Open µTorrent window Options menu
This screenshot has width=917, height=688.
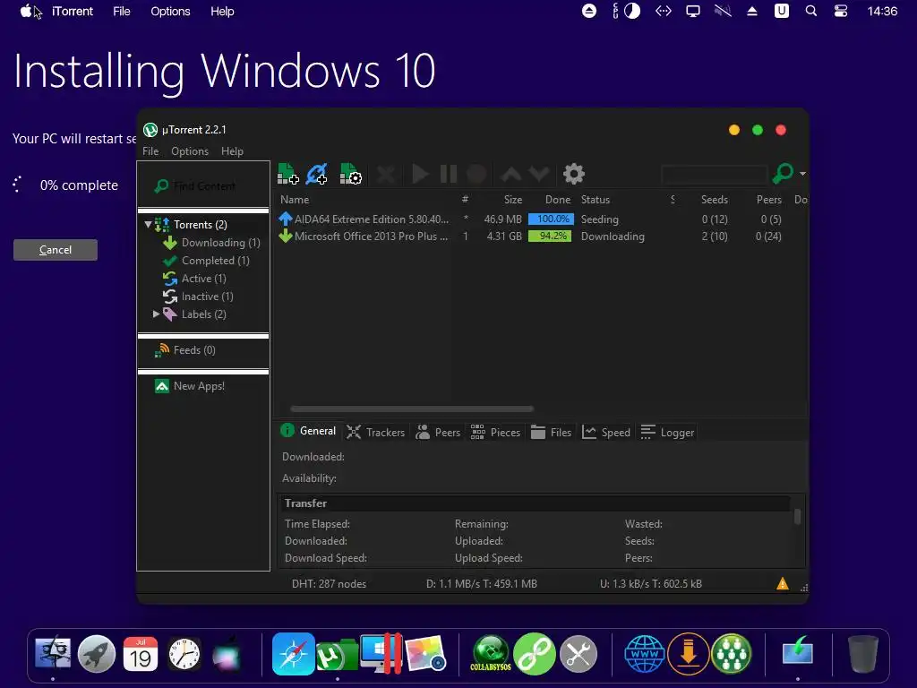190,150
